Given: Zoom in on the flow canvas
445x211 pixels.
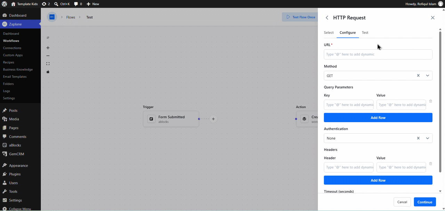Looking at the screenshot, I should 48,48.
